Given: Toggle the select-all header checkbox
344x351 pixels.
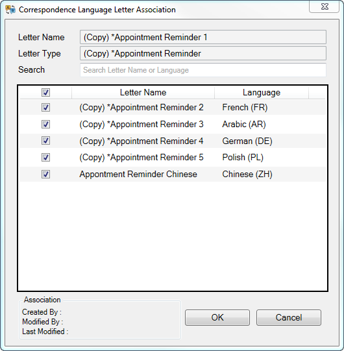Looking at the screenshot, I should 45,92.
